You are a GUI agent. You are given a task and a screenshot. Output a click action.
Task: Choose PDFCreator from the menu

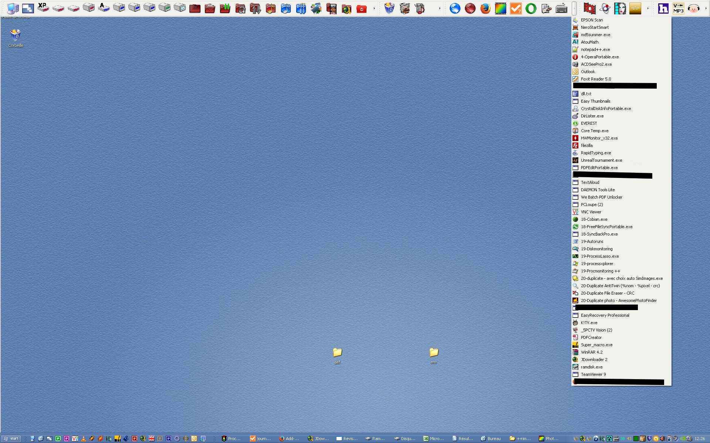pyautogui.click(x=621, y=337)
